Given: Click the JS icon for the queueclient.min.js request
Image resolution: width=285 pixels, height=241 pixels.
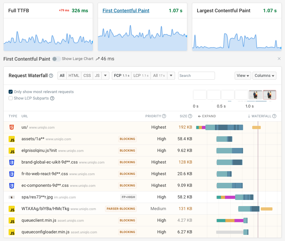Looking at the screenshot, I should [12, 220].
